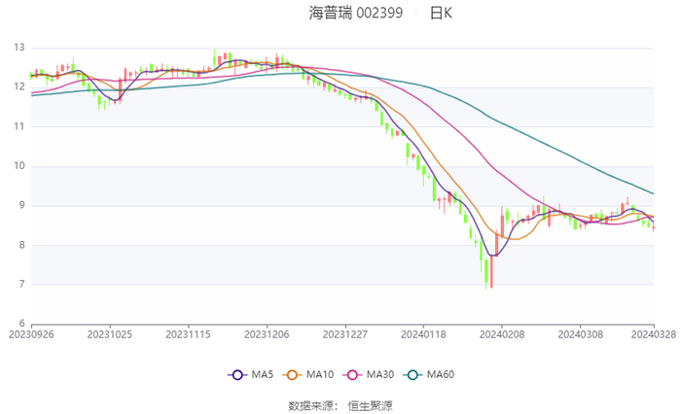Screen dimensions: 681x414
Task: Click the y-axis value 7
Action: (21, 284)
